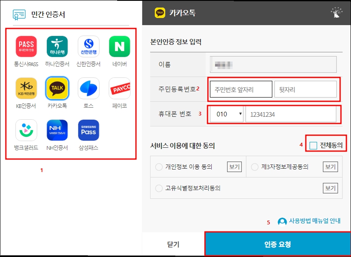Click the 뒷자리 resident number input field
Screen dimensions: 351x257
pyautogui.click(x=305, y=89)
